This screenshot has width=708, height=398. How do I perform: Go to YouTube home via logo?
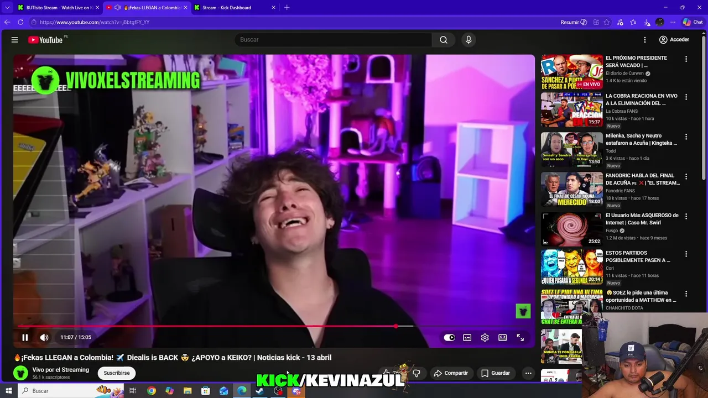(45, 40)
